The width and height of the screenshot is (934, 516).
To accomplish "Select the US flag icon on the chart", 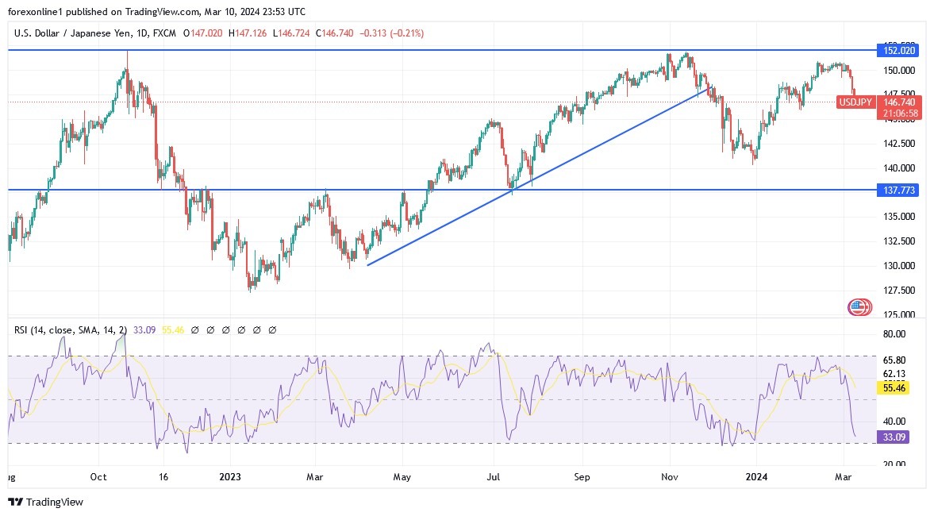I will point(859,306).
